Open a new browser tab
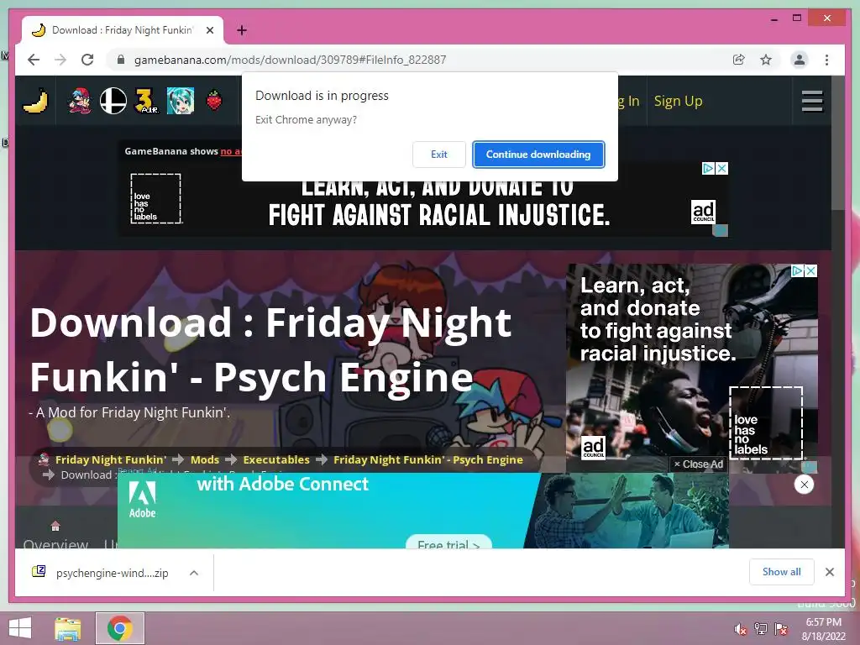Viewport: 860px width, 645px height. pos(241,30)
